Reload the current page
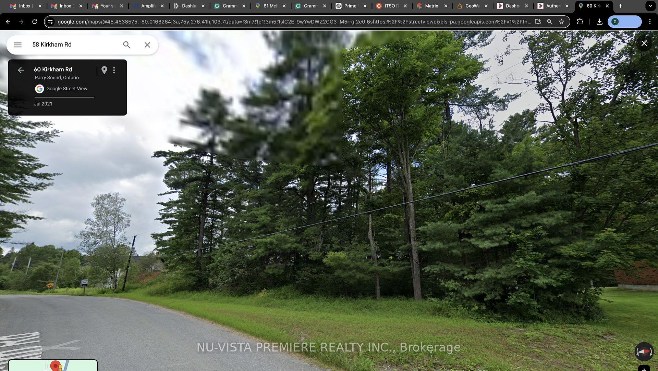This screenshot has width=658, height=371. click(34, 22)
